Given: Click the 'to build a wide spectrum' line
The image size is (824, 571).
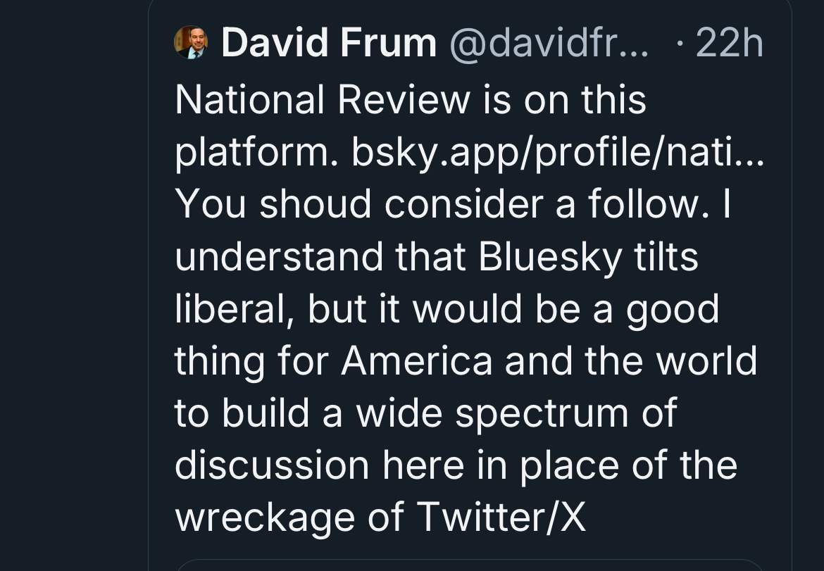Looking at the screenshot, I should pos(425,412).
